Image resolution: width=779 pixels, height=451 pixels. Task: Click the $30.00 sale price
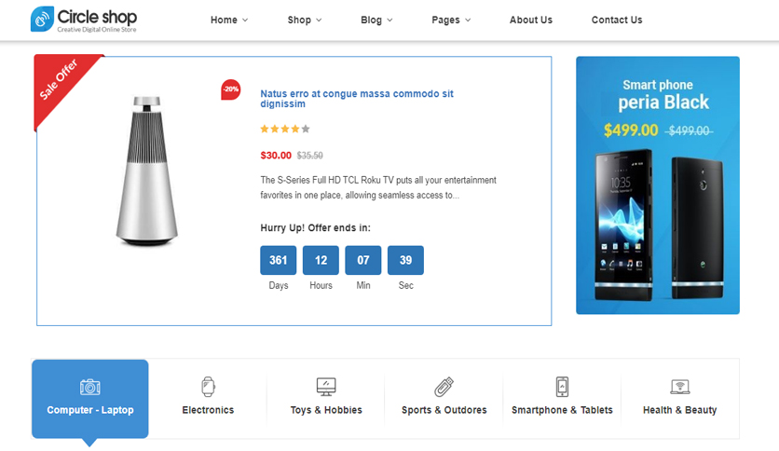[x=276, y=156]
